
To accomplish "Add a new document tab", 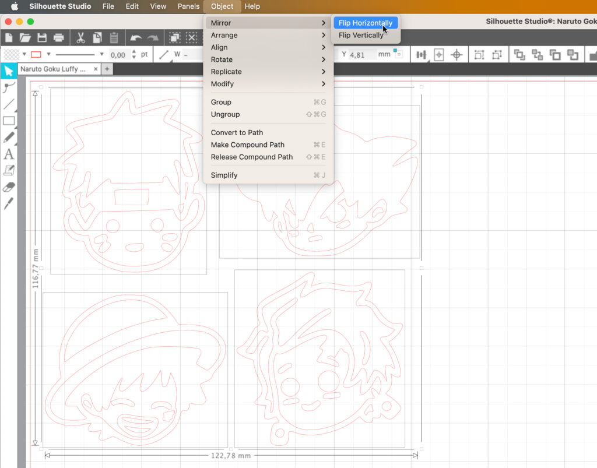I will pyautogui.click(x=107, y=69).
